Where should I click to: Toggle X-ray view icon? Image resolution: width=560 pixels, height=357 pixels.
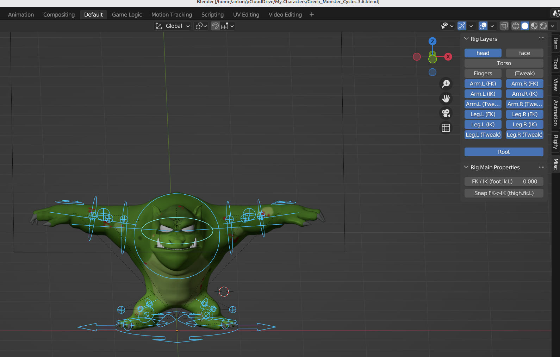(x=504, y=26)
